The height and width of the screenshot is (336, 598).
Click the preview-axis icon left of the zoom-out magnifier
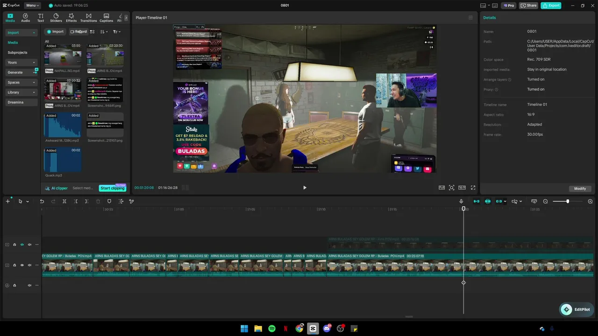point(534,201)
